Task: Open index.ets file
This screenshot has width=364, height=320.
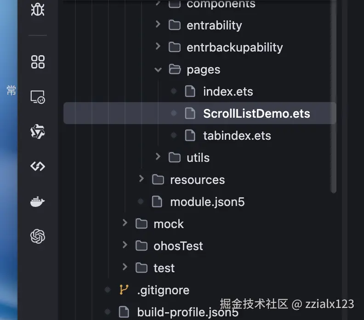Action: coord(227,91)
